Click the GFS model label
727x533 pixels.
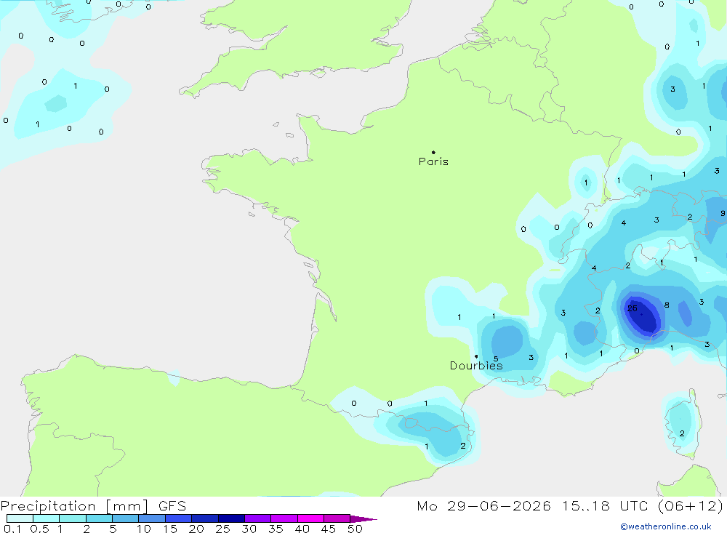[x=172, y=506]
